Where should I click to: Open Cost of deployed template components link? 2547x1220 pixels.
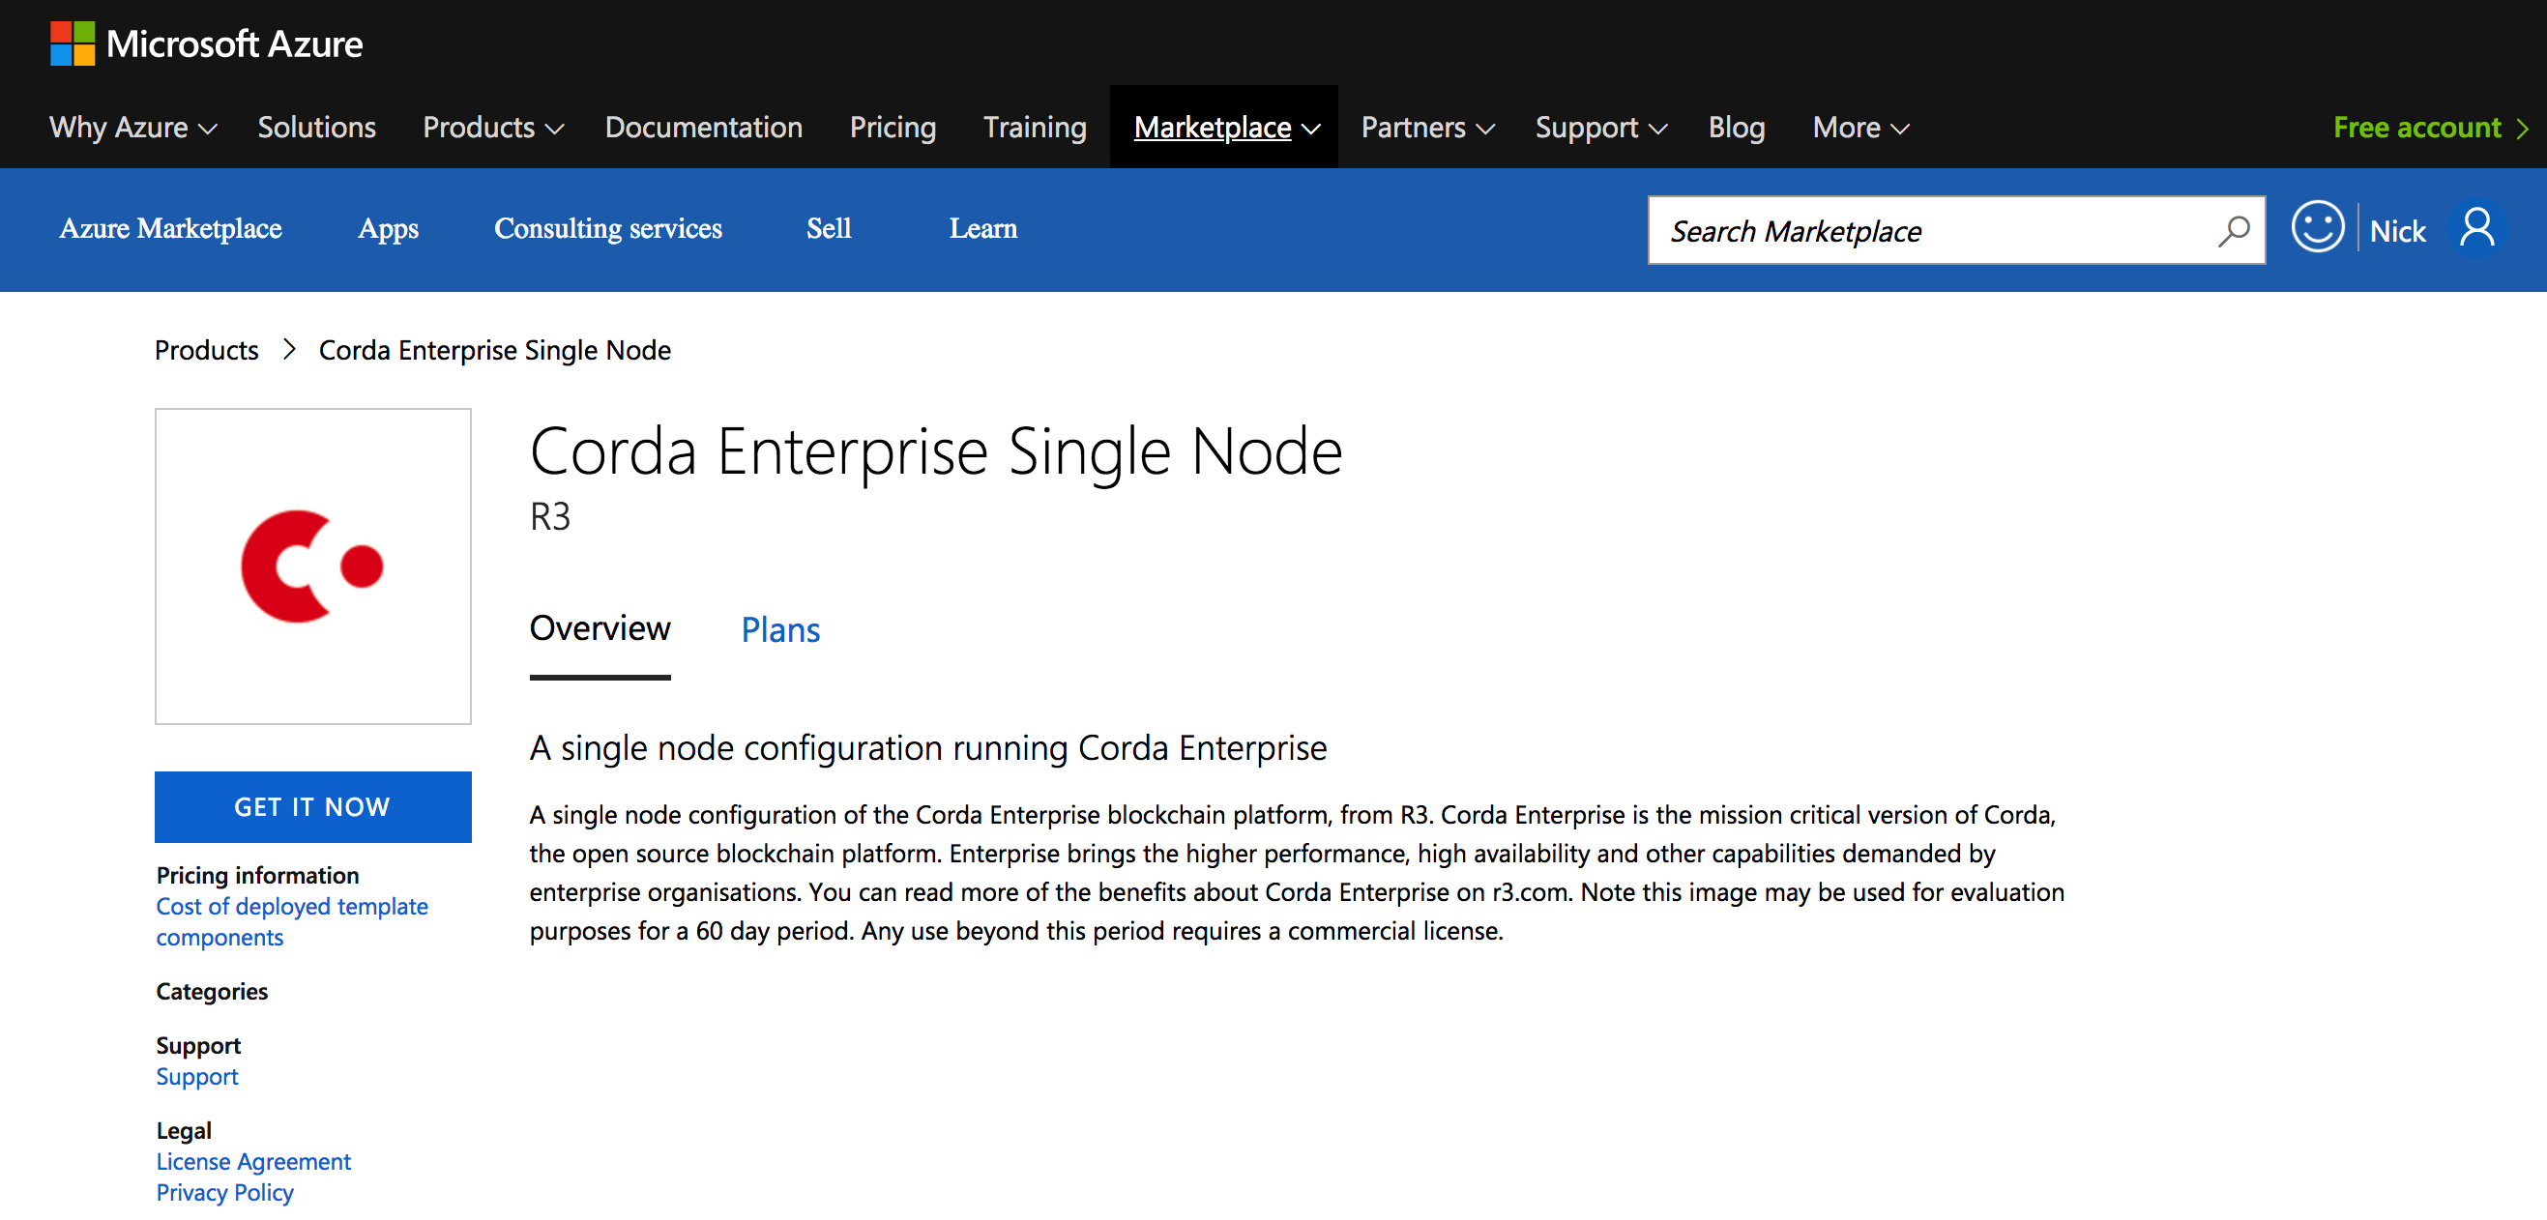click(x=291, y=921)
